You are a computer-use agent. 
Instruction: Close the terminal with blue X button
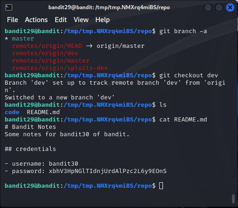(x=230, y=7)
